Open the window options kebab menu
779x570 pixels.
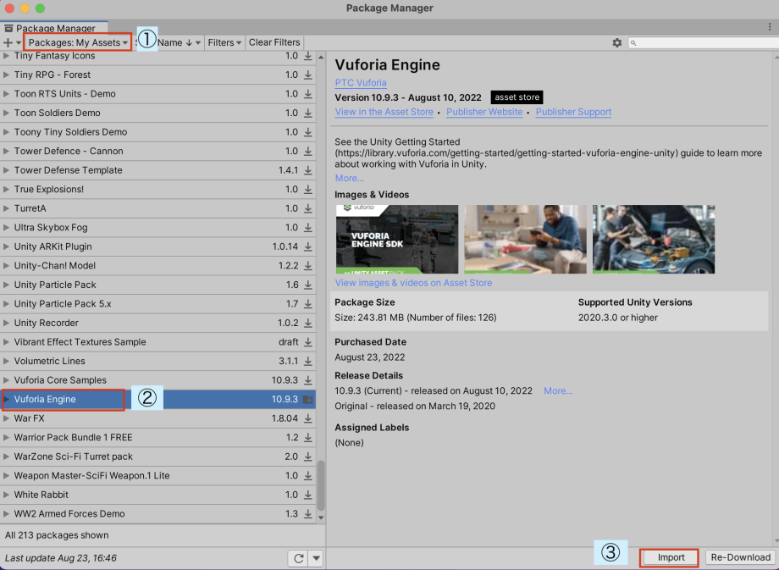click(x=770, y=28)
